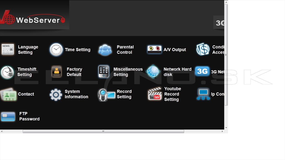Screen dimensions: 285x160
Task: Click the Time Setting clock icon
Action: 56,49
